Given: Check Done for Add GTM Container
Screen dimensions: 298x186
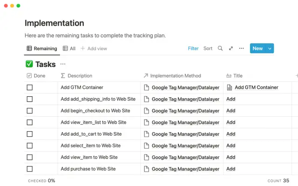Looking at the screenshot, I should pos(30,87).
